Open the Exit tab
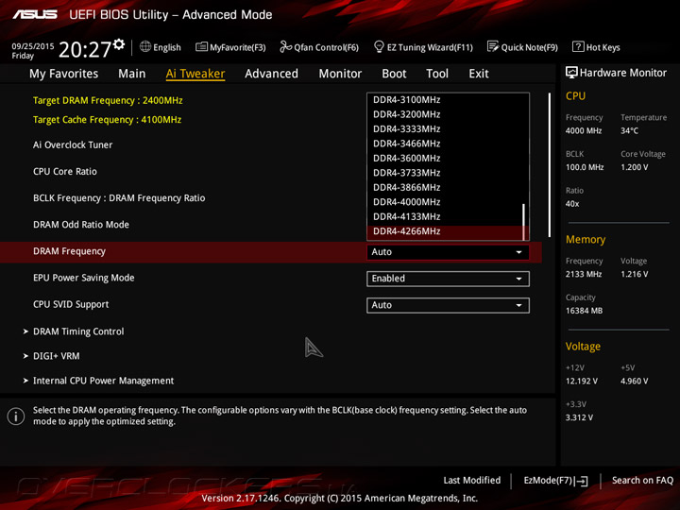Image resolution: width=680 pixels, height=510 pixels. 479,74
